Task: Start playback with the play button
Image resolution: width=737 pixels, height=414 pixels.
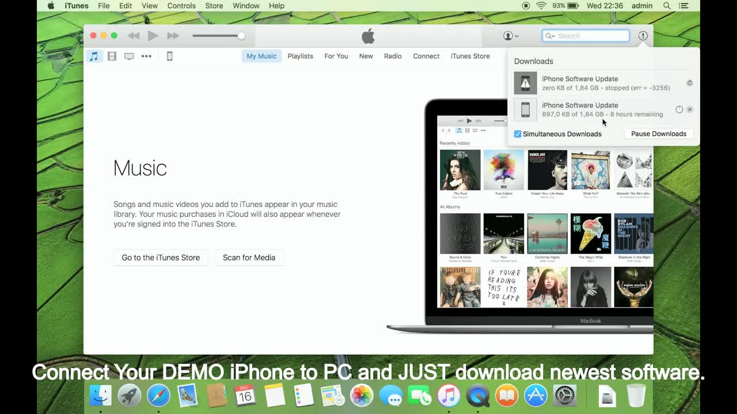Action: [x=153, y=36]
